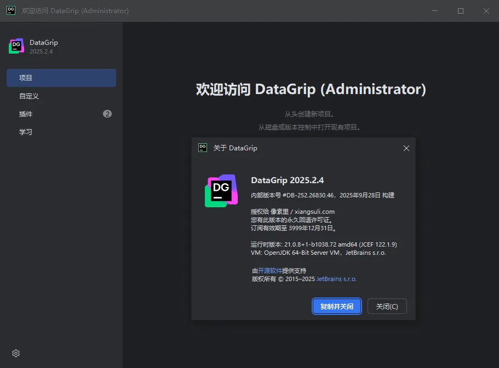Click the large DataGrip logo in the About dialog
Screen dimensions: 499x368
click(221, 191)
